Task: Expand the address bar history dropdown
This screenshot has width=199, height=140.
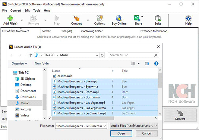Action: 97,55
